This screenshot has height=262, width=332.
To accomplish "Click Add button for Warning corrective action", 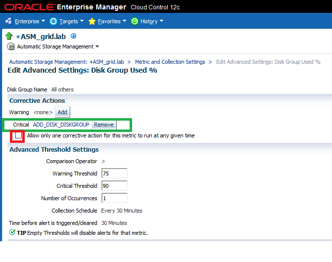I will click(62, 112).
